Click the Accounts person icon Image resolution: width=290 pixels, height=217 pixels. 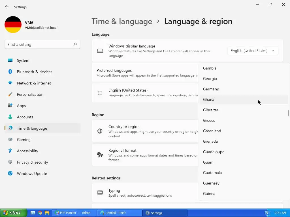(10, 117)
